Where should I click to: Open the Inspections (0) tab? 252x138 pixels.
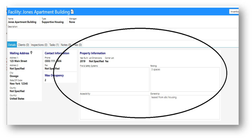39,45
